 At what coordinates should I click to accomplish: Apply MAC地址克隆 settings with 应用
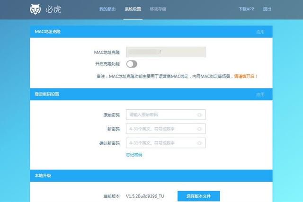(x=260, y=32)
